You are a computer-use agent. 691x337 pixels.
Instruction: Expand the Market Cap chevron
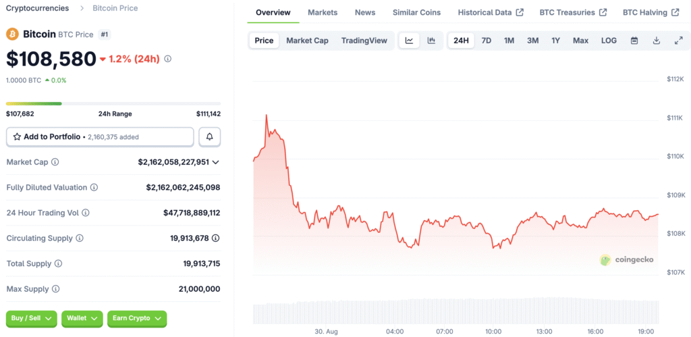coord(215,162)
